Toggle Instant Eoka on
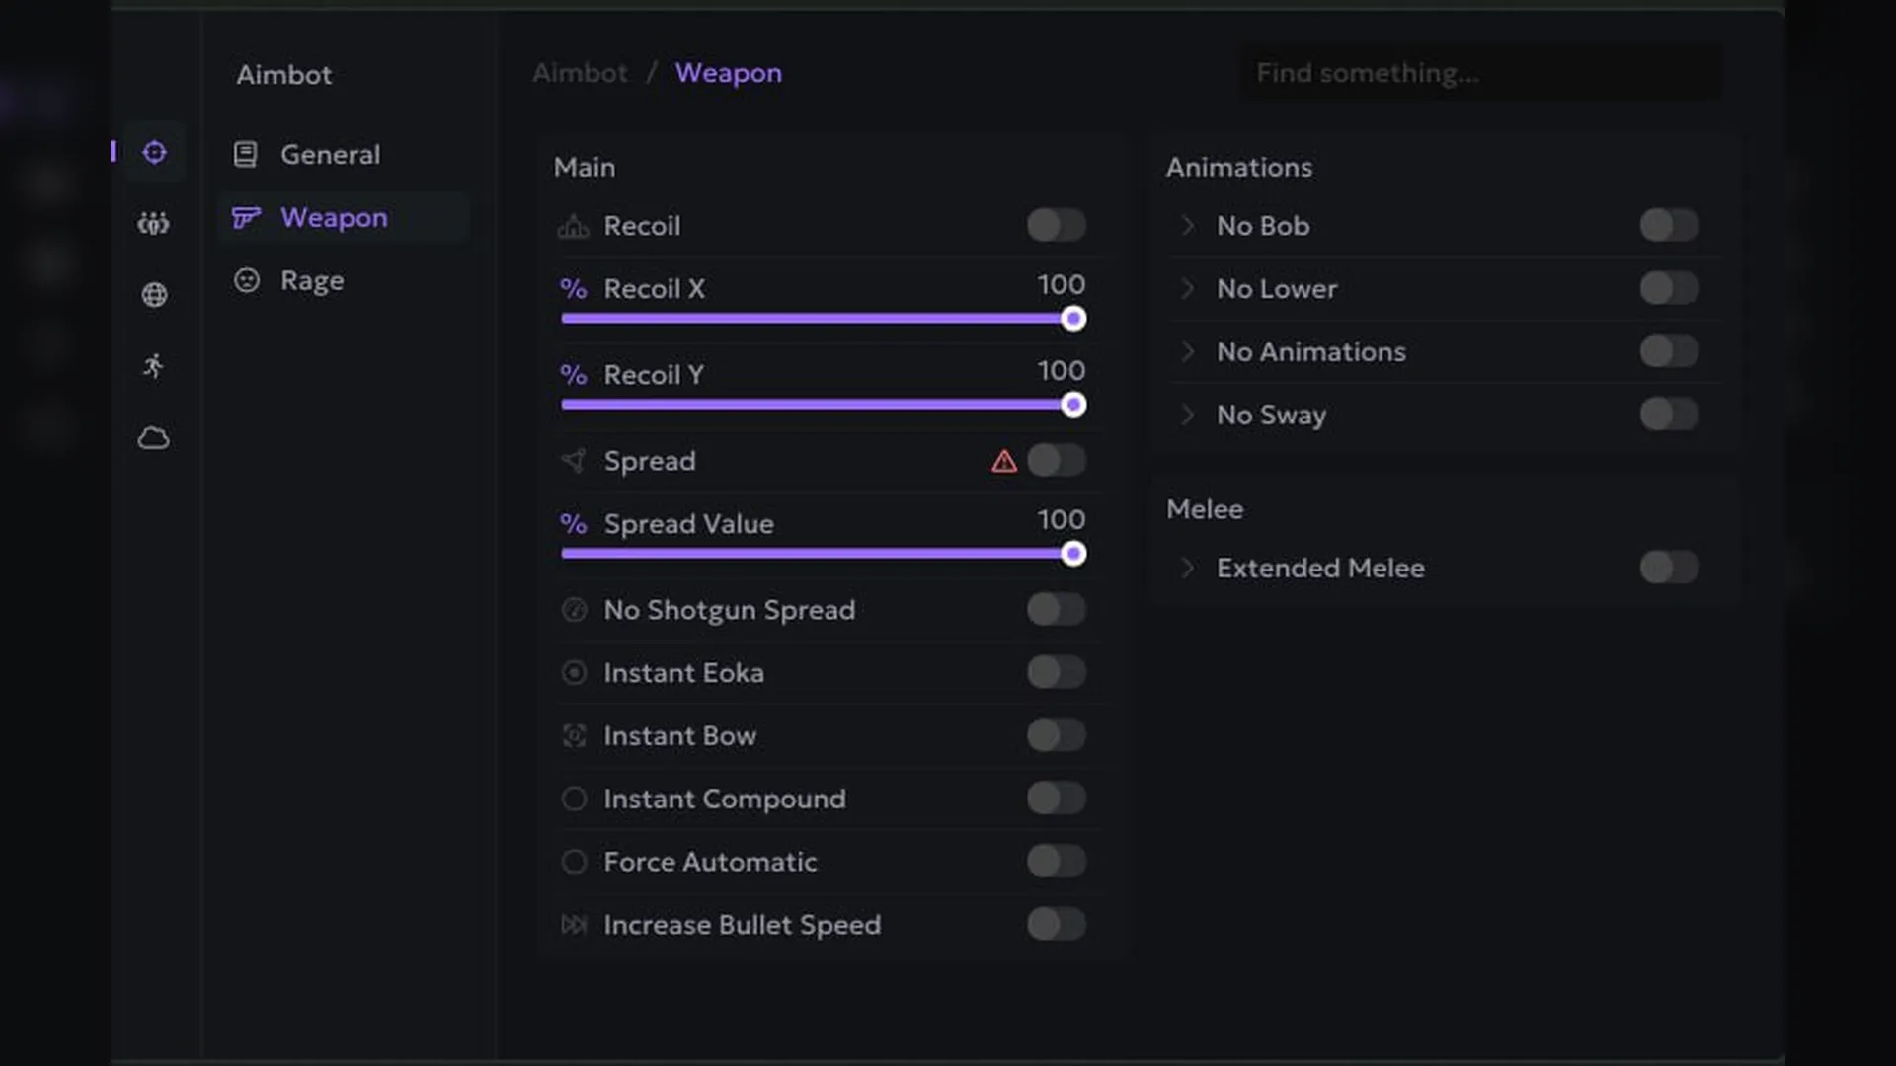Screen dimensions: 1896x1066 1057,672
